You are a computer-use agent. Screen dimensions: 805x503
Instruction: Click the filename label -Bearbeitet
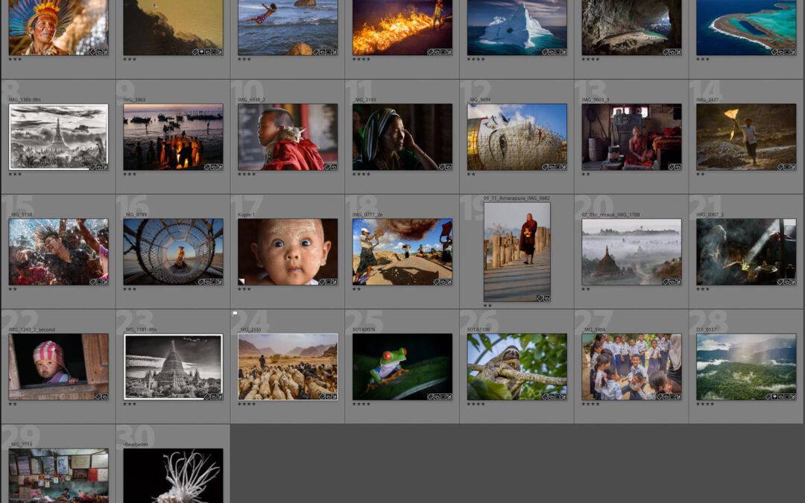(136, 444)
